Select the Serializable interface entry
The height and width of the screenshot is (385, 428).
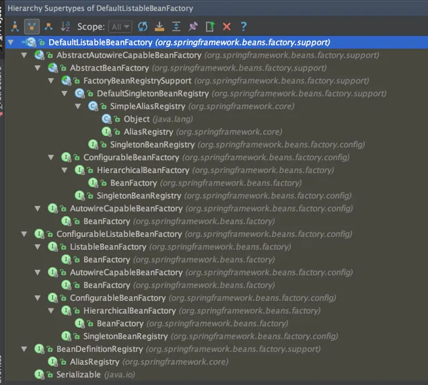click(x=78, y=375)
